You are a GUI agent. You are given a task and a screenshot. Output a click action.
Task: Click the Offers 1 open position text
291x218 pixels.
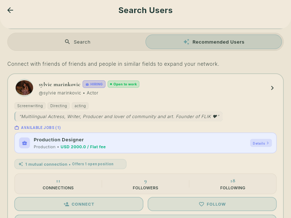tap(93, 164)
